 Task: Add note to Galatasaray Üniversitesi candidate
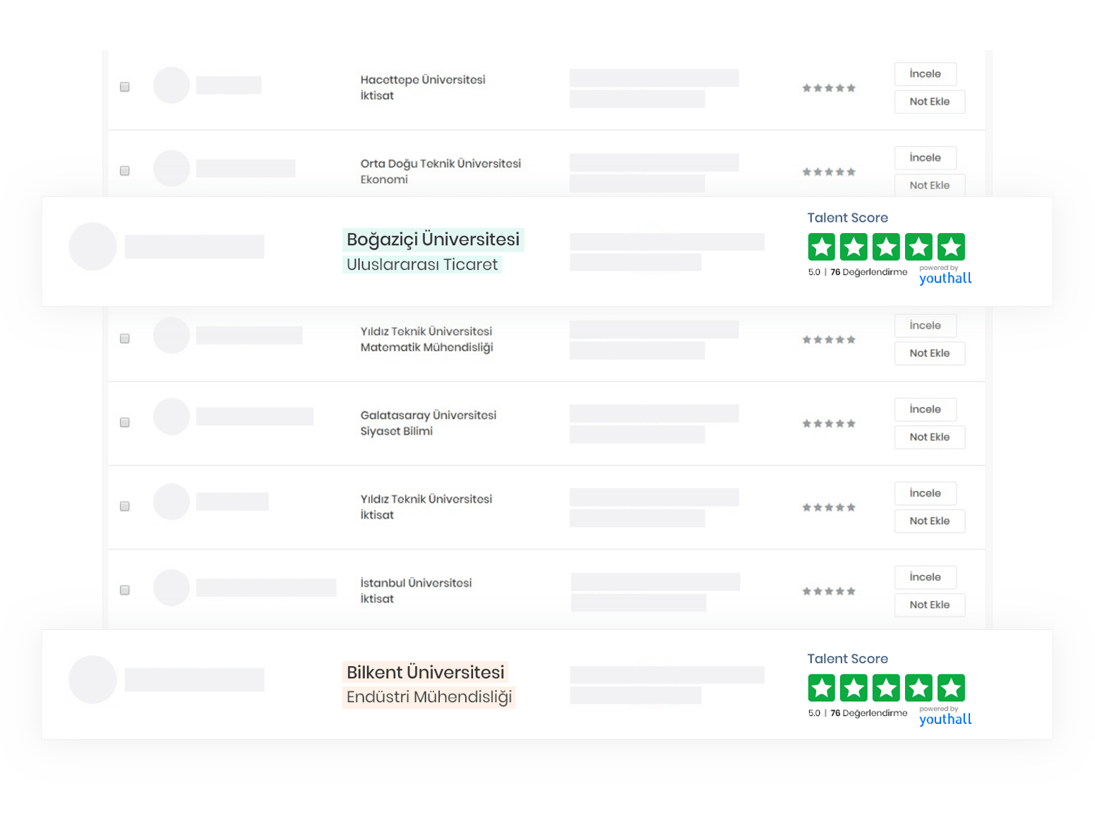[x=929, y=437]
